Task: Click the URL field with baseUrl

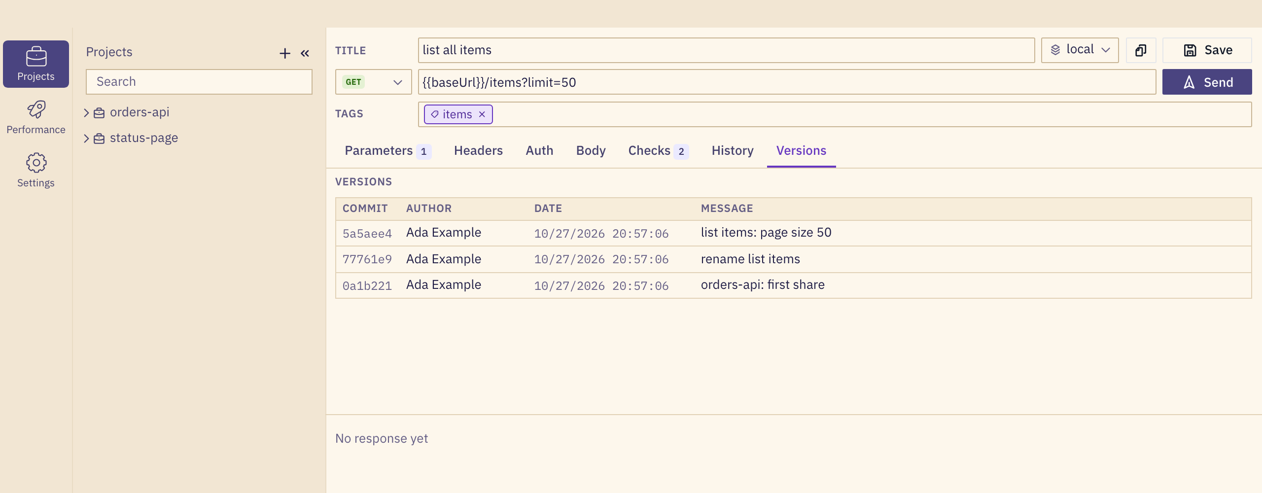Action: 787,82
